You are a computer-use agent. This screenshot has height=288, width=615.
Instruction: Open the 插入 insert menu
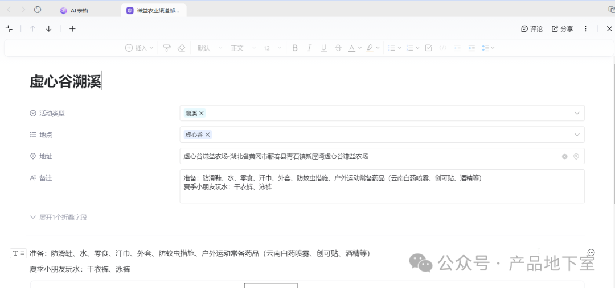click(x=140, y=48)
